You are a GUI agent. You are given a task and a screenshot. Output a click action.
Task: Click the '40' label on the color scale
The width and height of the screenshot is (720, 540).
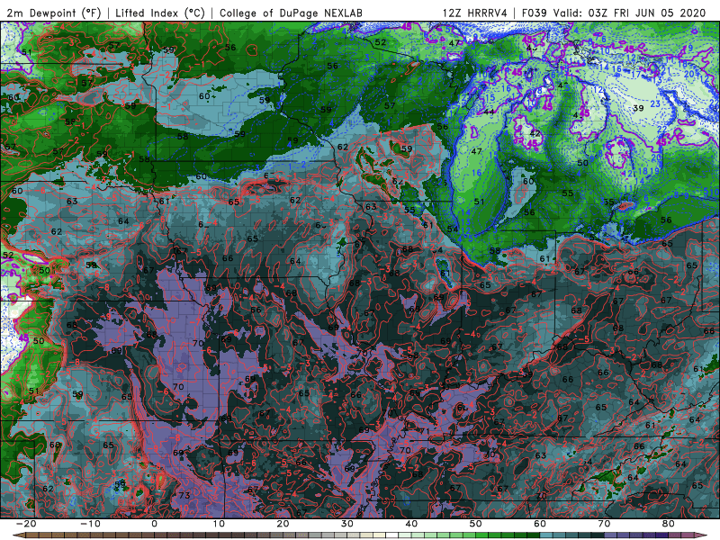(411, 524)
